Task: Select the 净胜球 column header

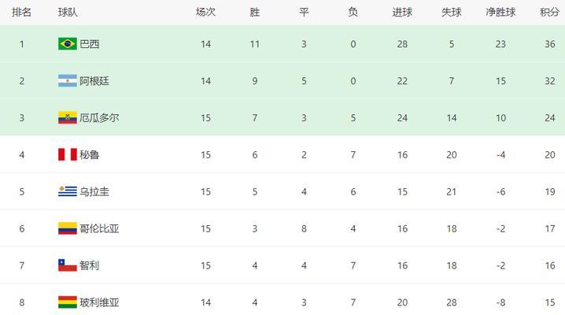Action: pos(500,13)
